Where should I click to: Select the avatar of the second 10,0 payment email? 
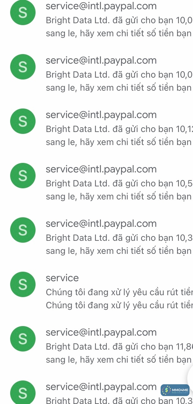pos(23,67)
